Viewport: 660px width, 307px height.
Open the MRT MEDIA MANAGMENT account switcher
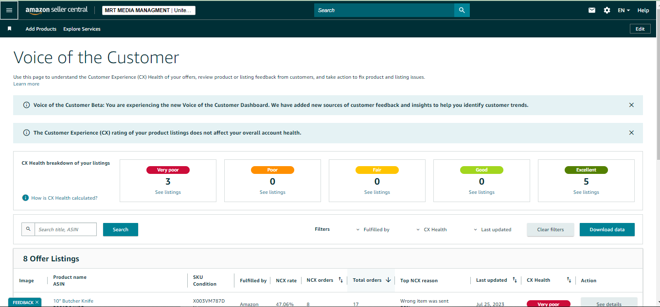149,10
